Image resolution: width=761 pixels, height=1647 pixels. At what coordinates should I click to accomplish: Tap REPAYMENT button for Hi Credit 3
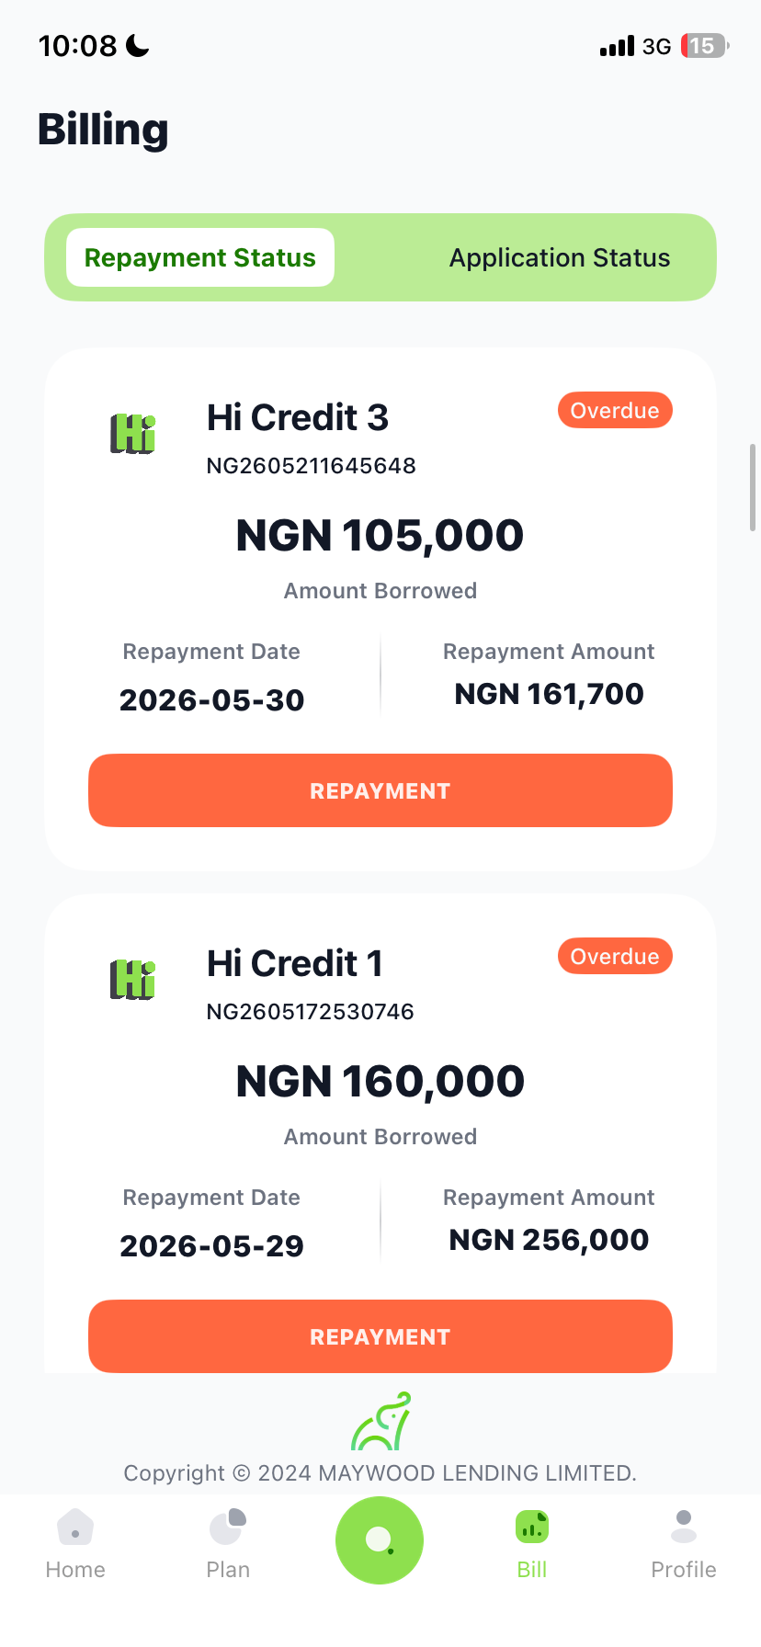(x=380, y=790)
